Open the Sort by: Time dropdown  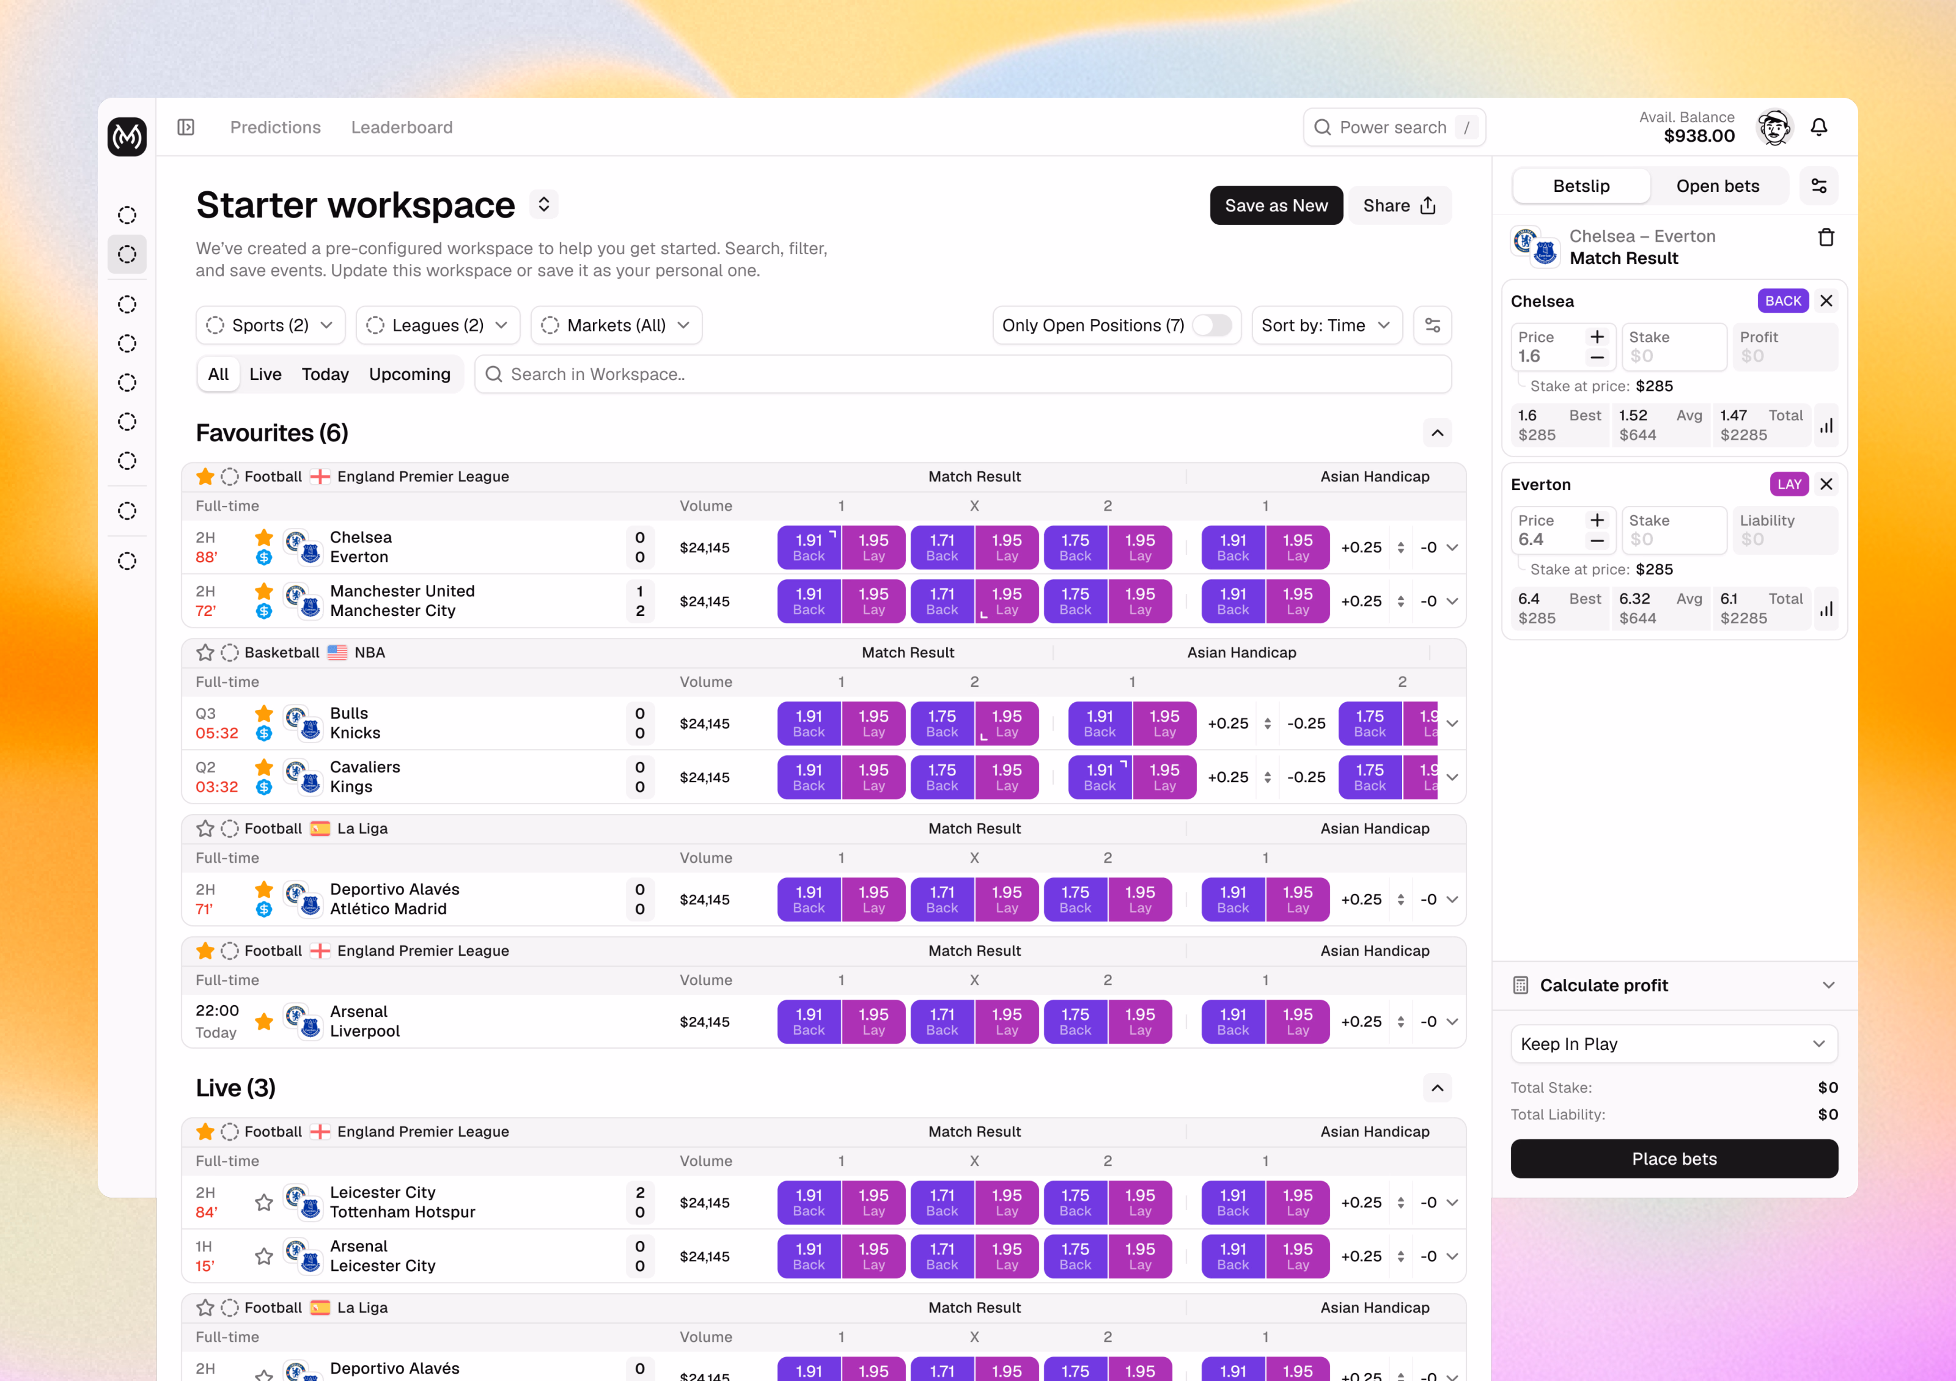coord(1326,325)
